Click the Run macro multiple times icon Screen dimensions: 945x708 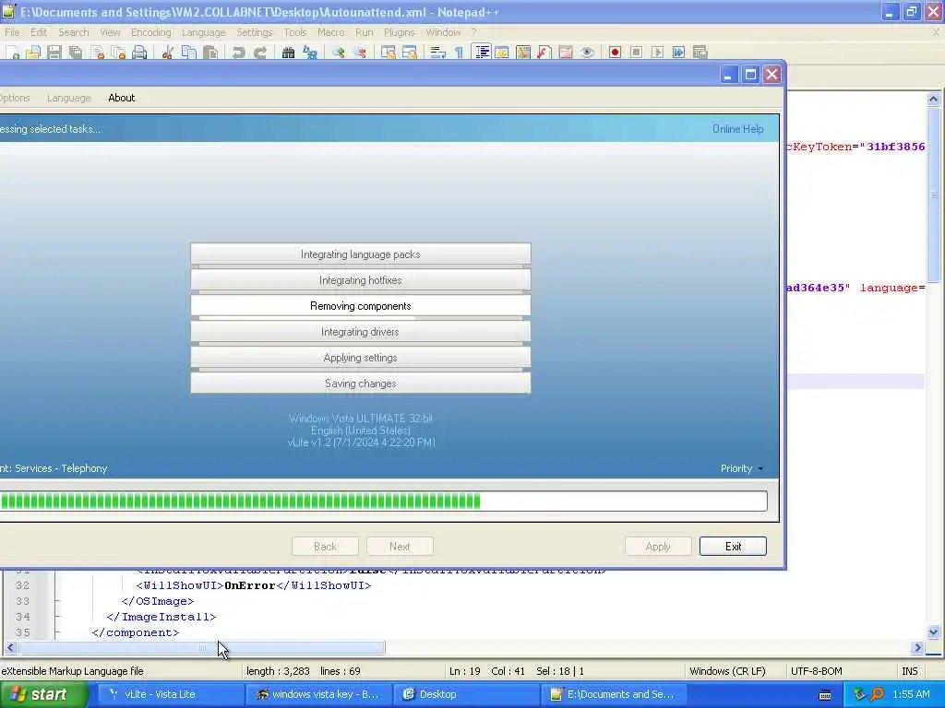pyautogui.click(x=678, y=53)
